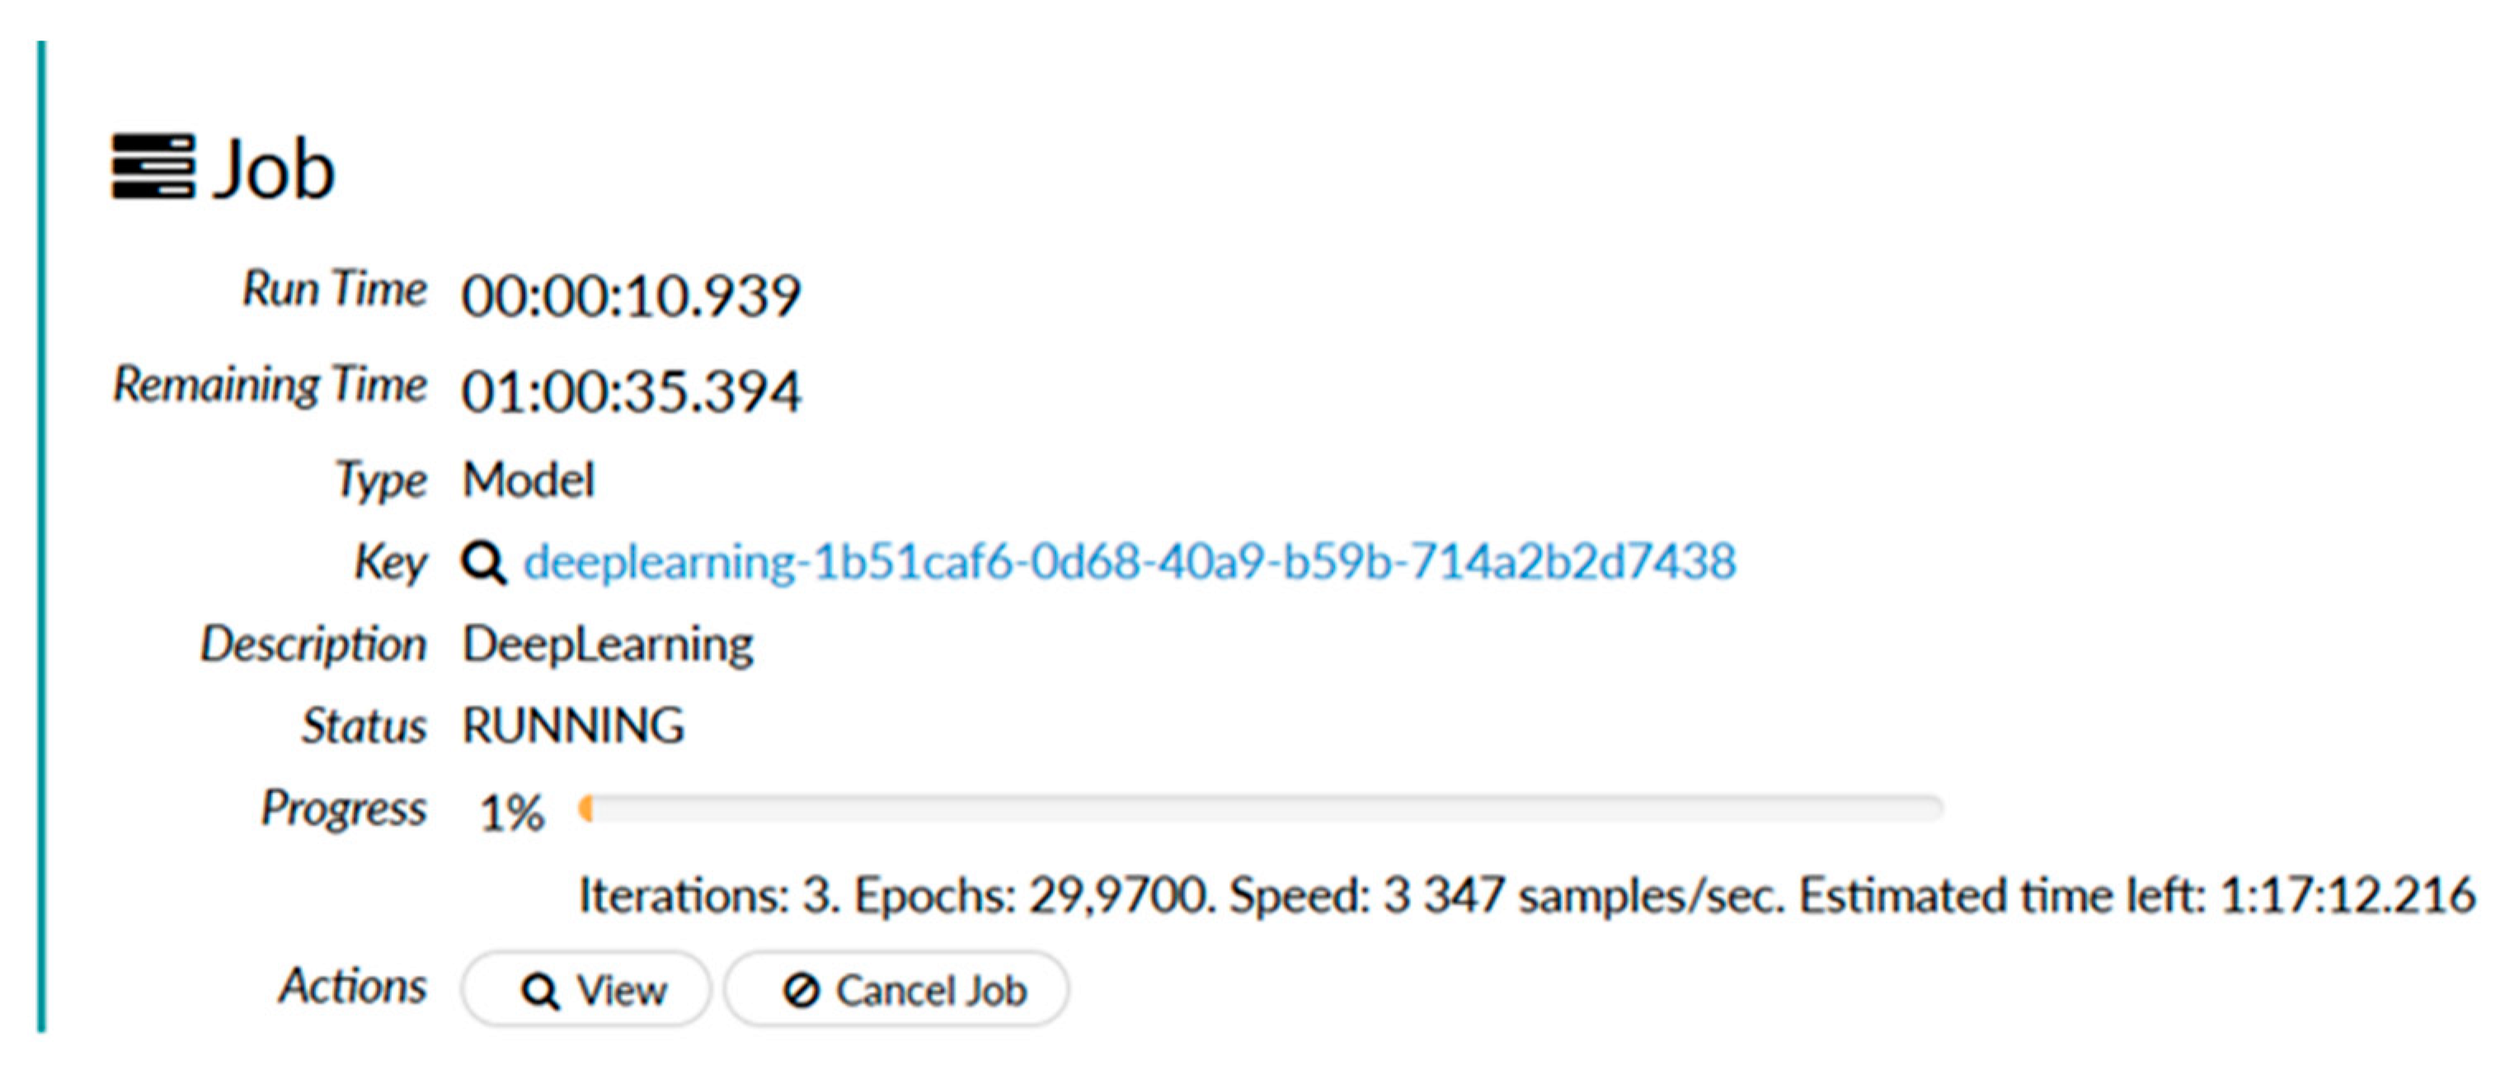Click the Type value Model
The image size is (2514, 1076).
pos(528,480)
